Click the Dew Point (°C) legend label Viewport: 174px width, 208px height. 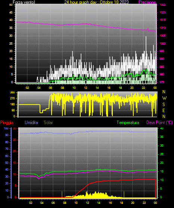(x=159, y=123)
